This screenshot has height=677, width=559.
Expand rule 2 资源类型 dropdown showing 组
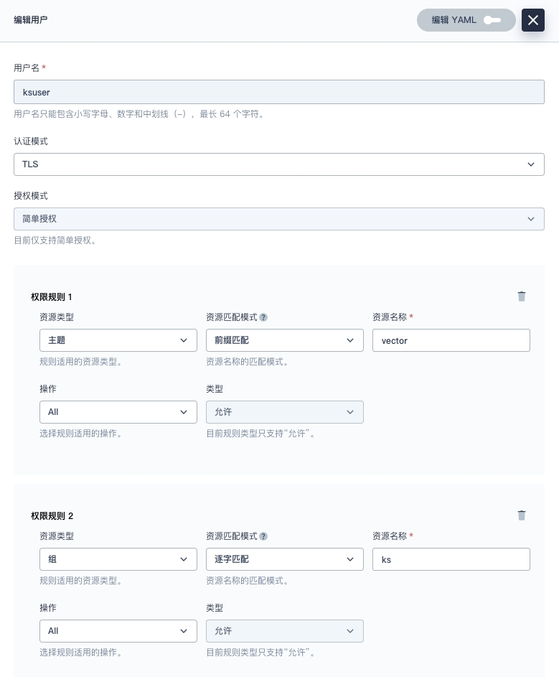[118, 559]
